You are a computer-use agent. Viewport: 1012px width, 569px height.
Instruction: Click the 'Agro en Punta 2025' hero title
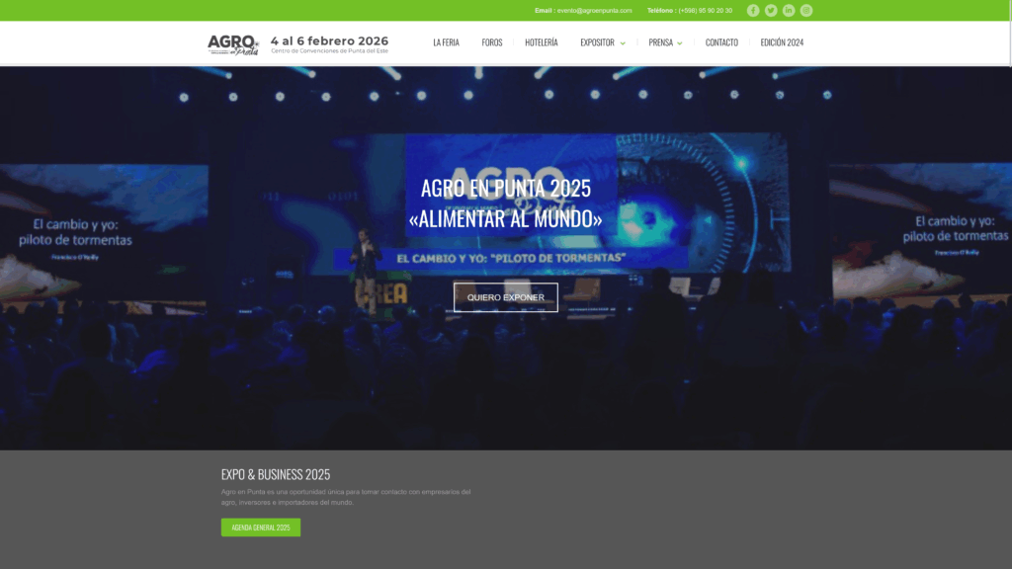(x=505, y=188)
